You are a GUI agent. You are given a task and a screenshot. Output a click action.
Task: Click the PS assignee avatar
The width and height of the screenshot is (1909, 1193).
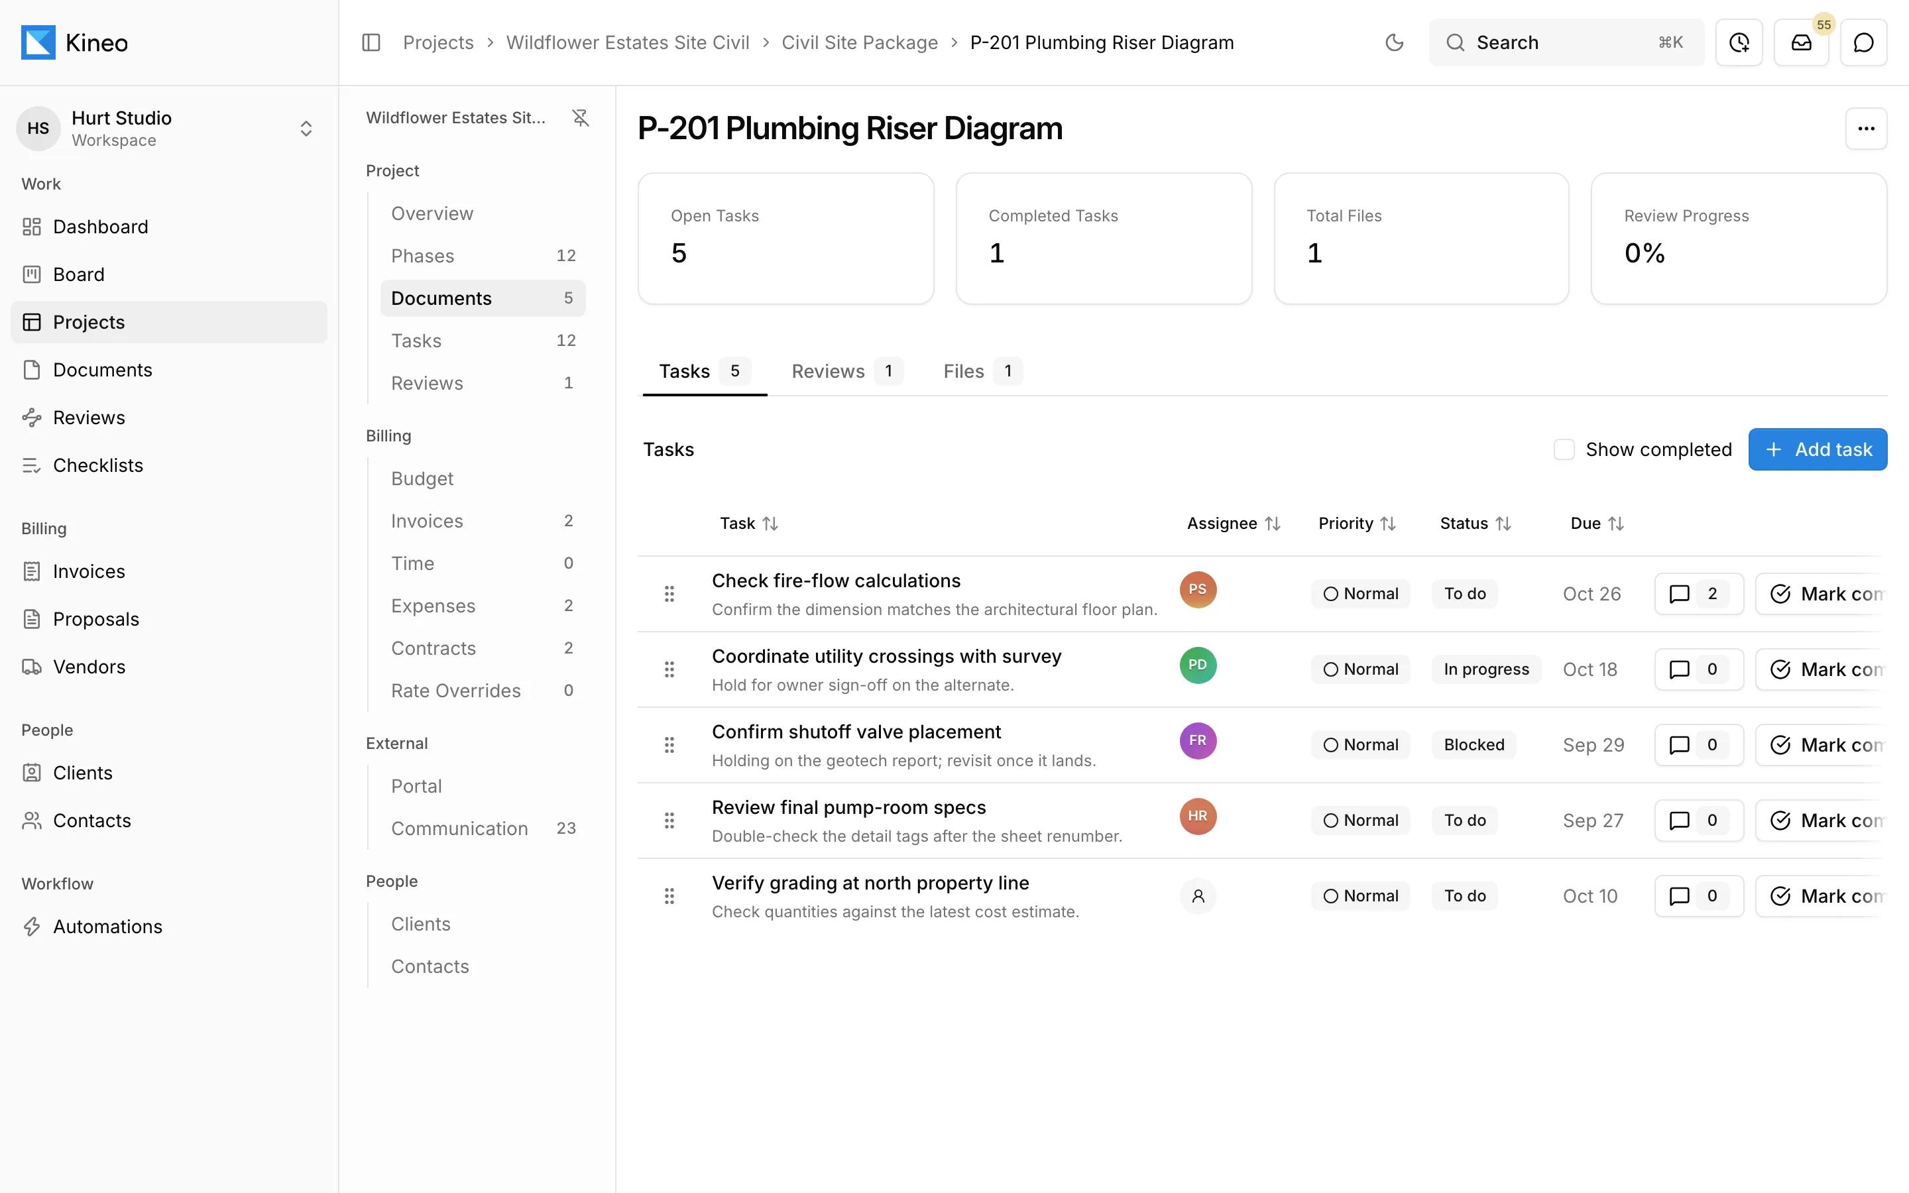(x=1198, y=589)
